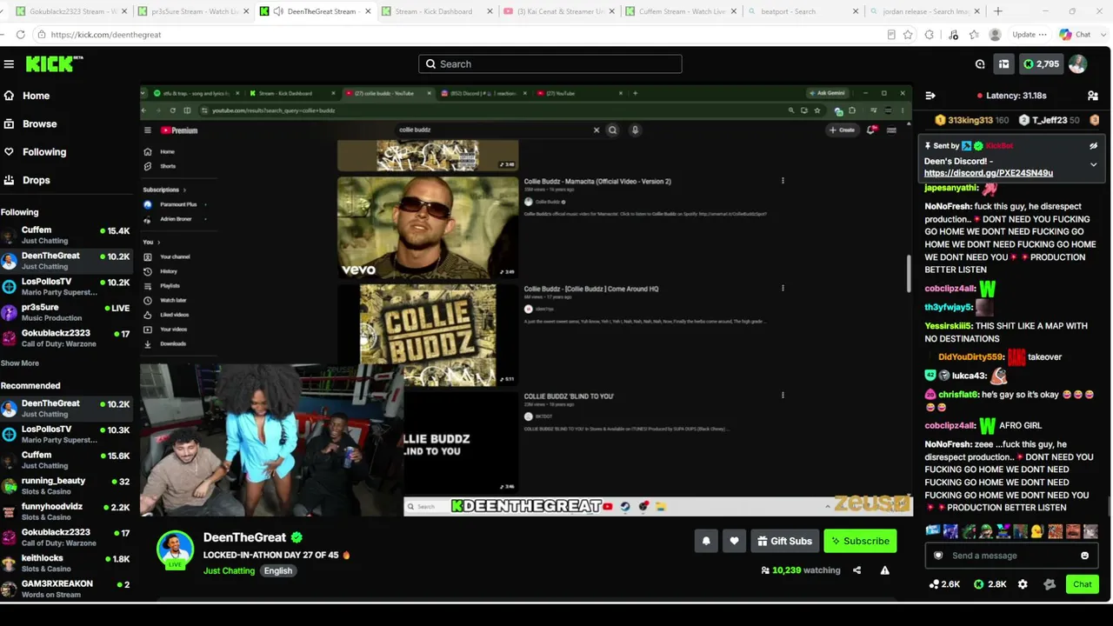1113x626 pixels.
Task: Open the 2,795 Kicks balance
Action: click(1041, 63)
